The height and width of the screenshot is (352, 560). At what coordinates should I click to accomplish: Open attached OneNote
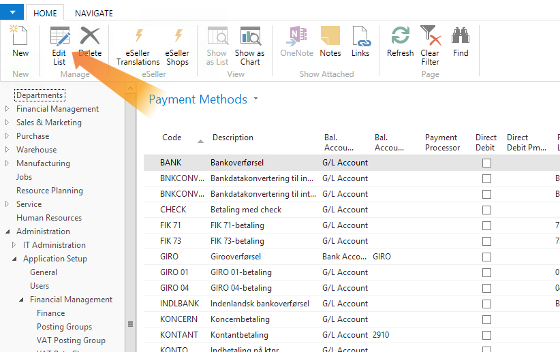pos(296,41)
